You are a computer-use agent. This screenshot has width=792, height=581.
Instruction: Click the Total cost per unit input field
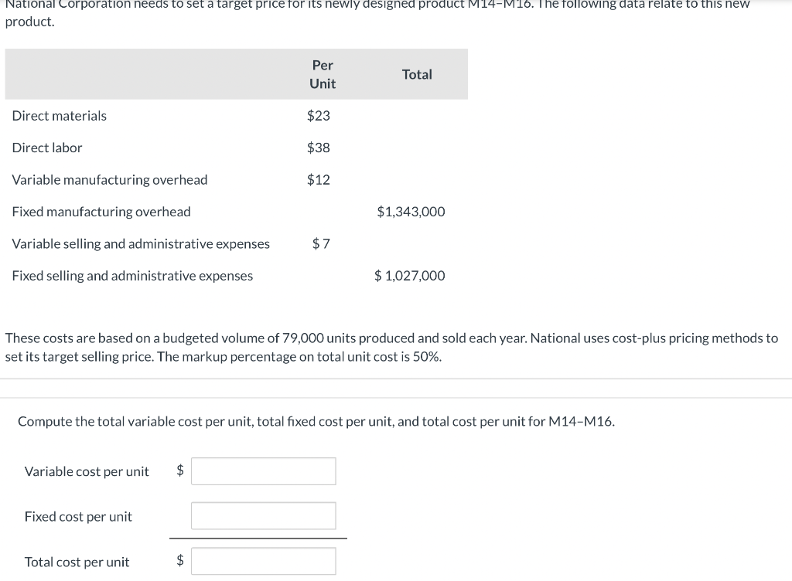pos(263,561)
